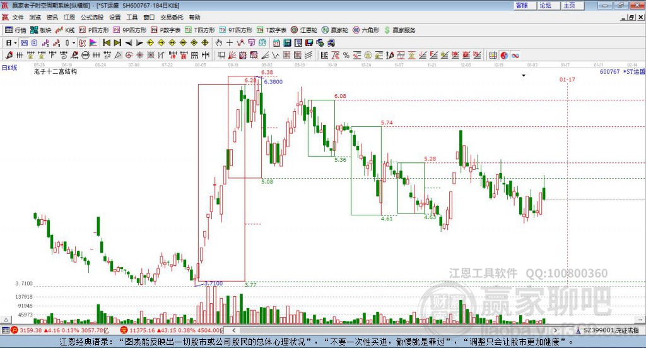
Task: Jump to the last bar icon
Action: [x=117, y=43]
